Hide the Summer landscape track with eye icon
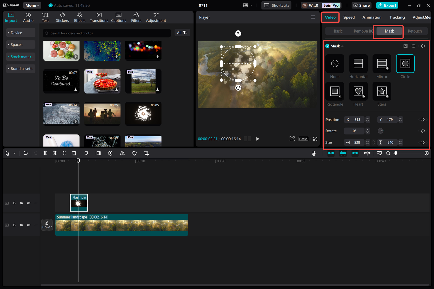The height and width of the screenshot is (289, 434). tap(21, 225)
